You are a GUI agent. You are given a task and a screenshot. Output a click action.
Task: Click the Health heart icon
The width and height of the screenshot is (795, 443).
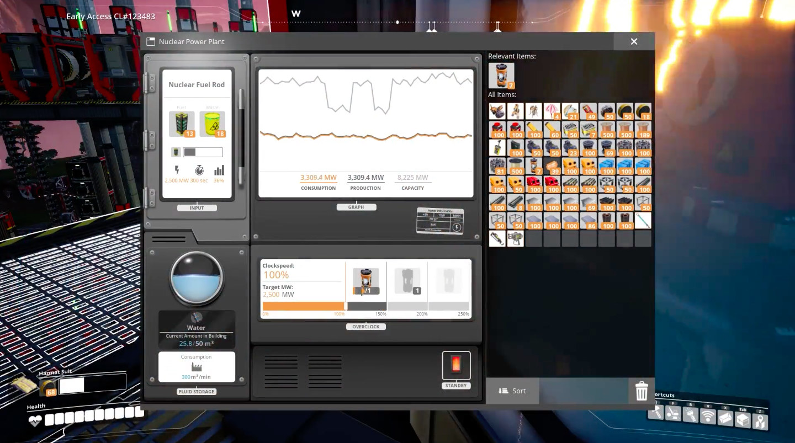(35, 420)
